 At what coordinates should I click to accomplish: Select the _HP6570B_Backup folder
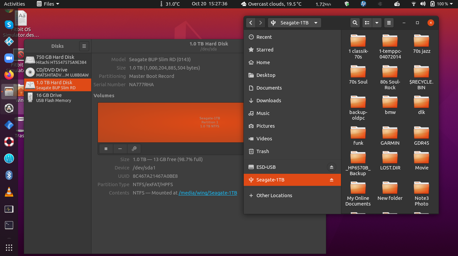click(x=358, y=163)
